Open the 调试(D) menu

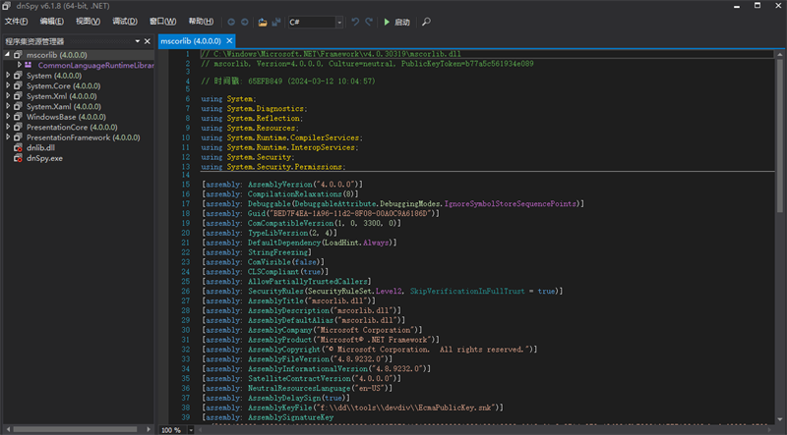[x=124, y=22]
